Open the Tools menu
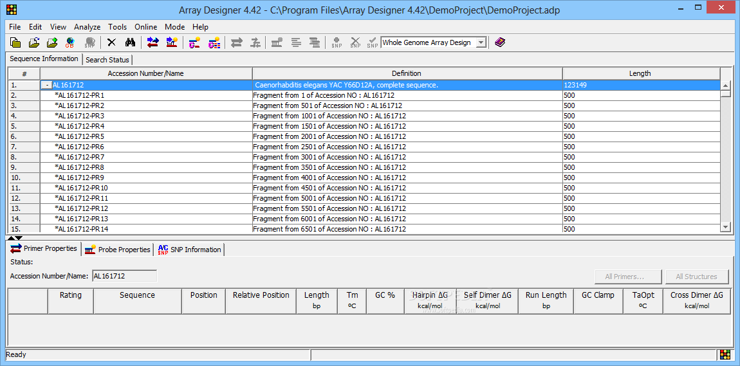The image size is (740, 366). [118, 27]
